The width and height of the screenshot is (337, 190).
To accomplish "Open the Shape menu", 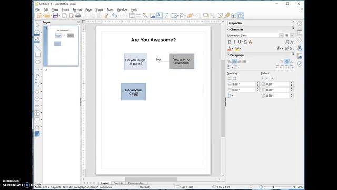I will tap(99, 9).
